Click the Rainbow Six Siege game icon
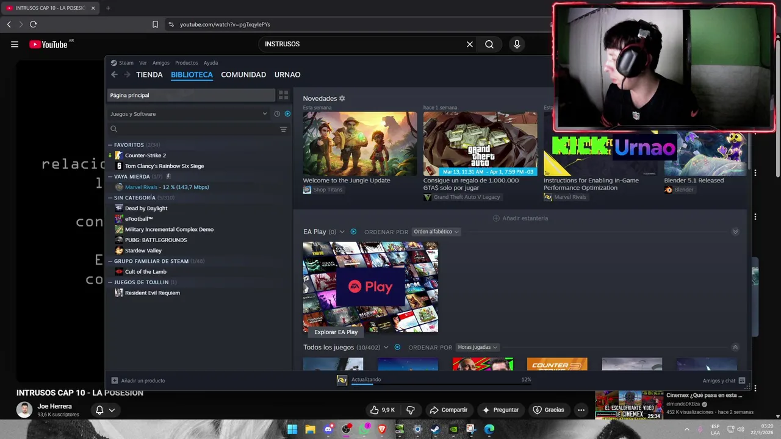The height and width of the screenshot is (439, 781). click(x=119, y=166)
